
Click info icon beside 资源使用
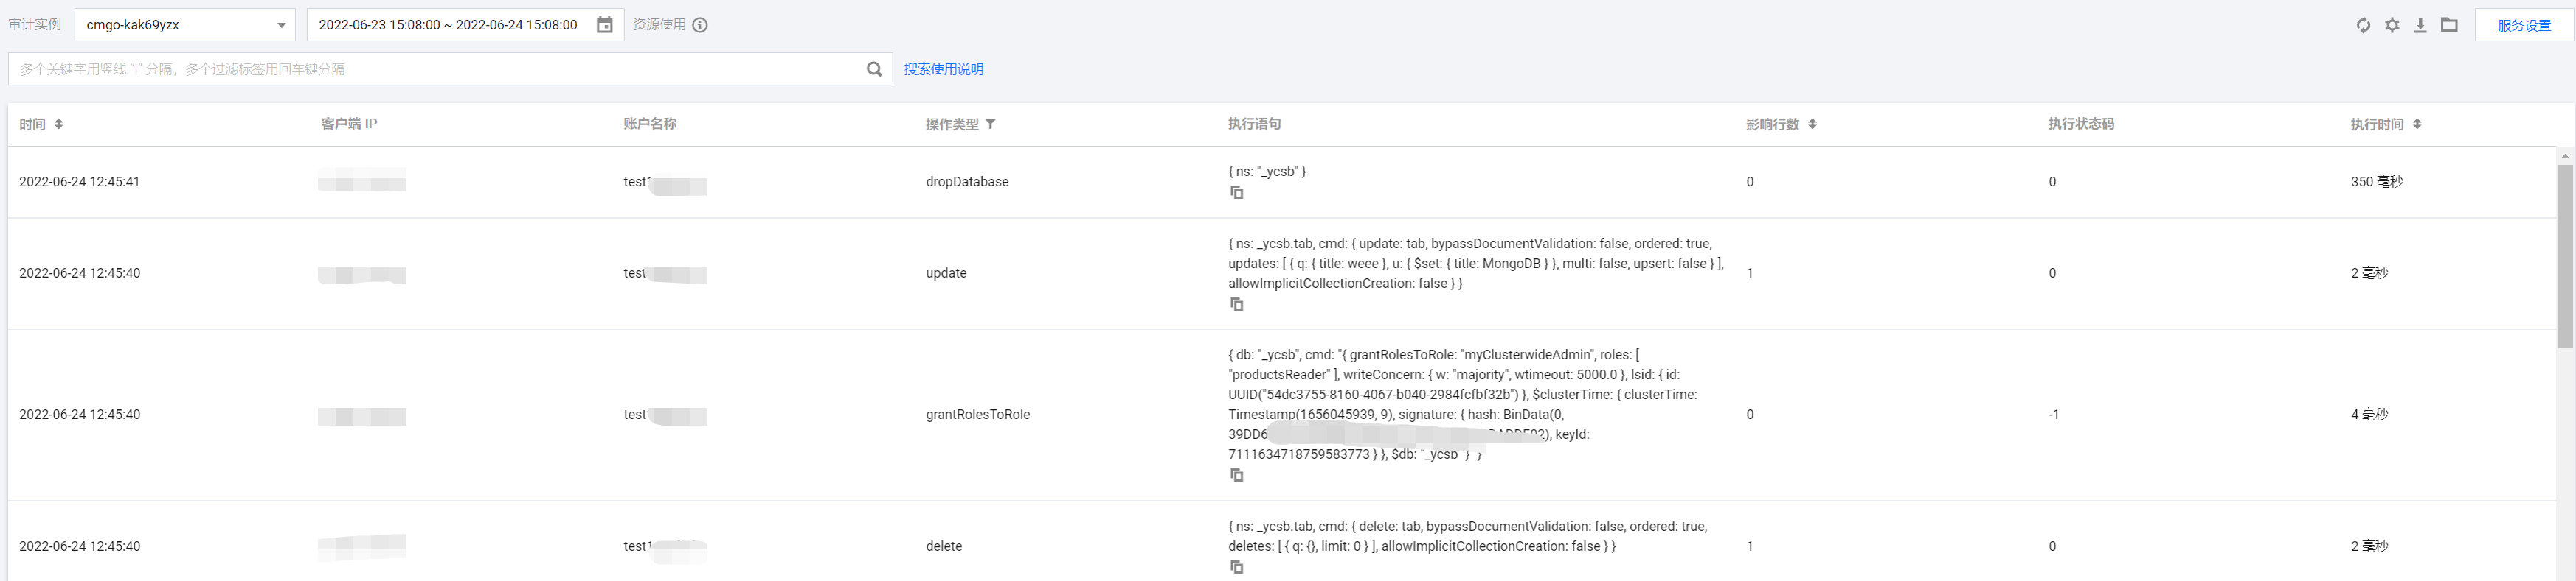pos(700,25)
